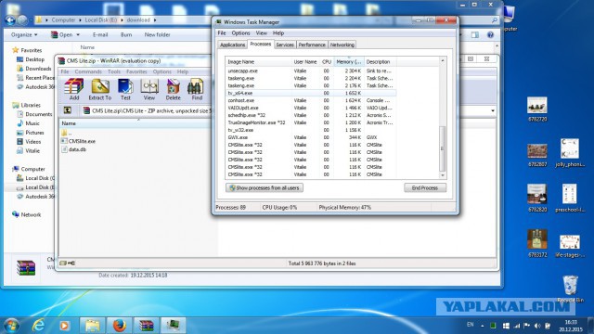The image size is (594, 334).
Task: Switch to the Performance tab
Action: (x=312, y=45)
